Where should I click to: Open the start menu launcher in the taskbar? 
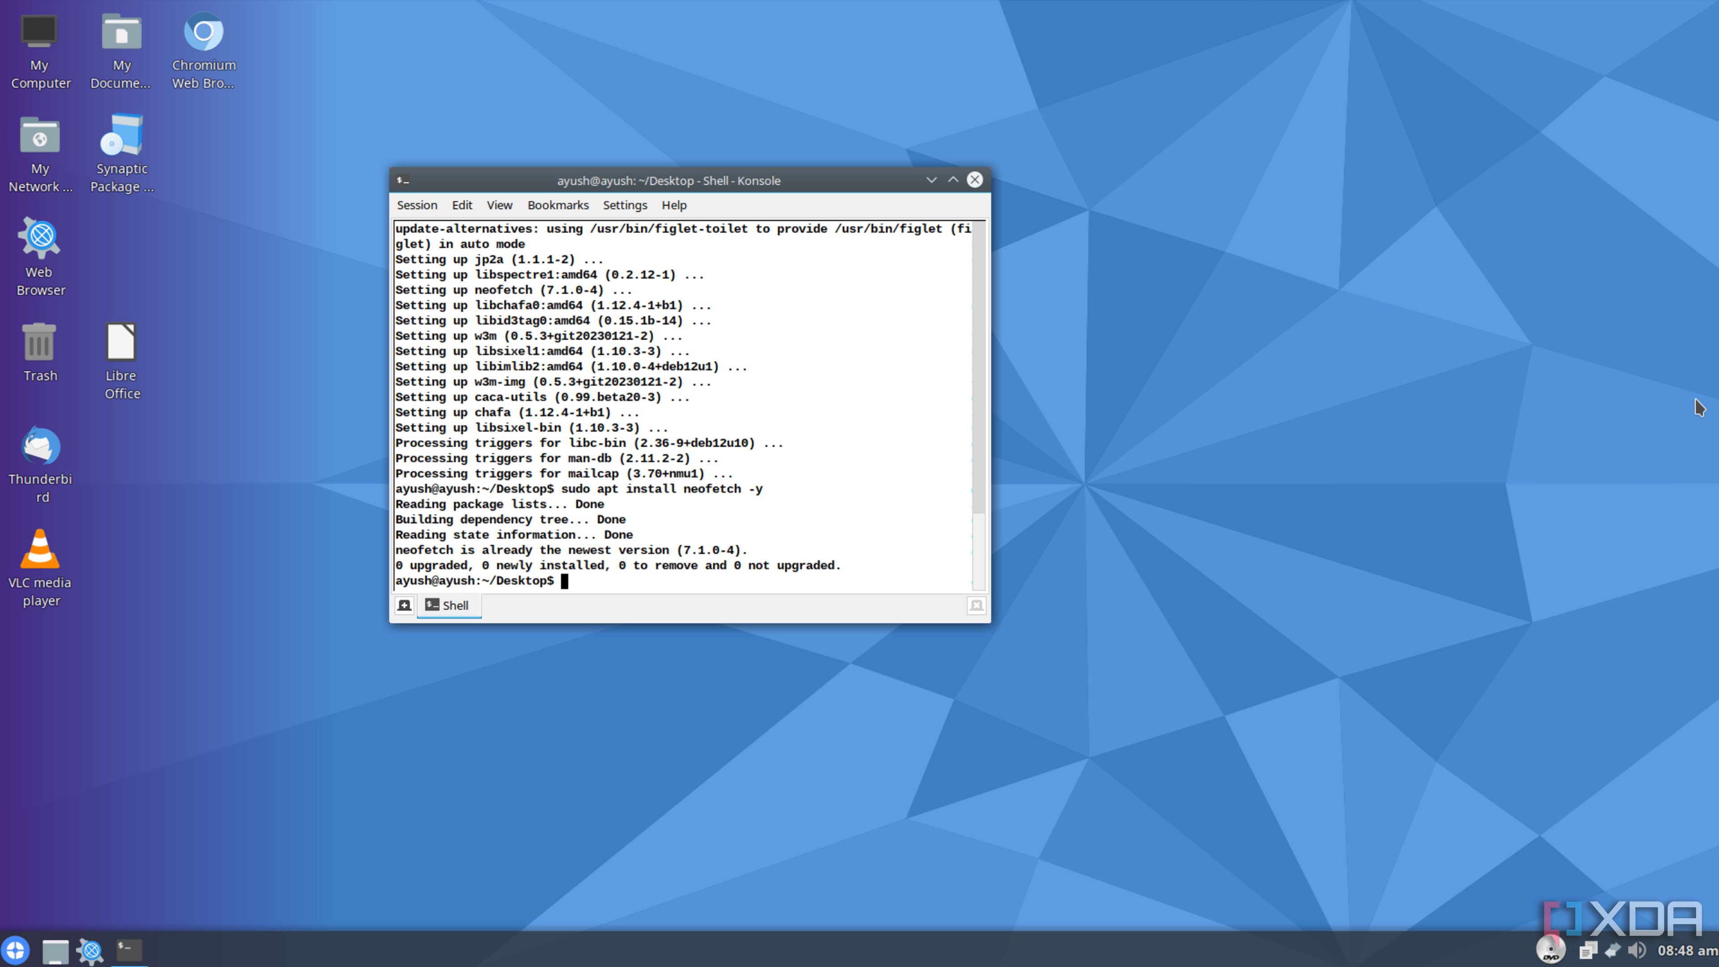pyautogui.click(x=15, y=950)
